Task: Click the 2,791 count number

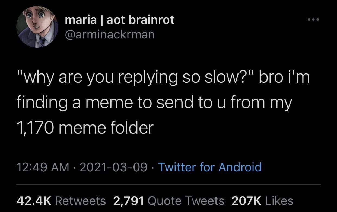Action: coord(129,201)
